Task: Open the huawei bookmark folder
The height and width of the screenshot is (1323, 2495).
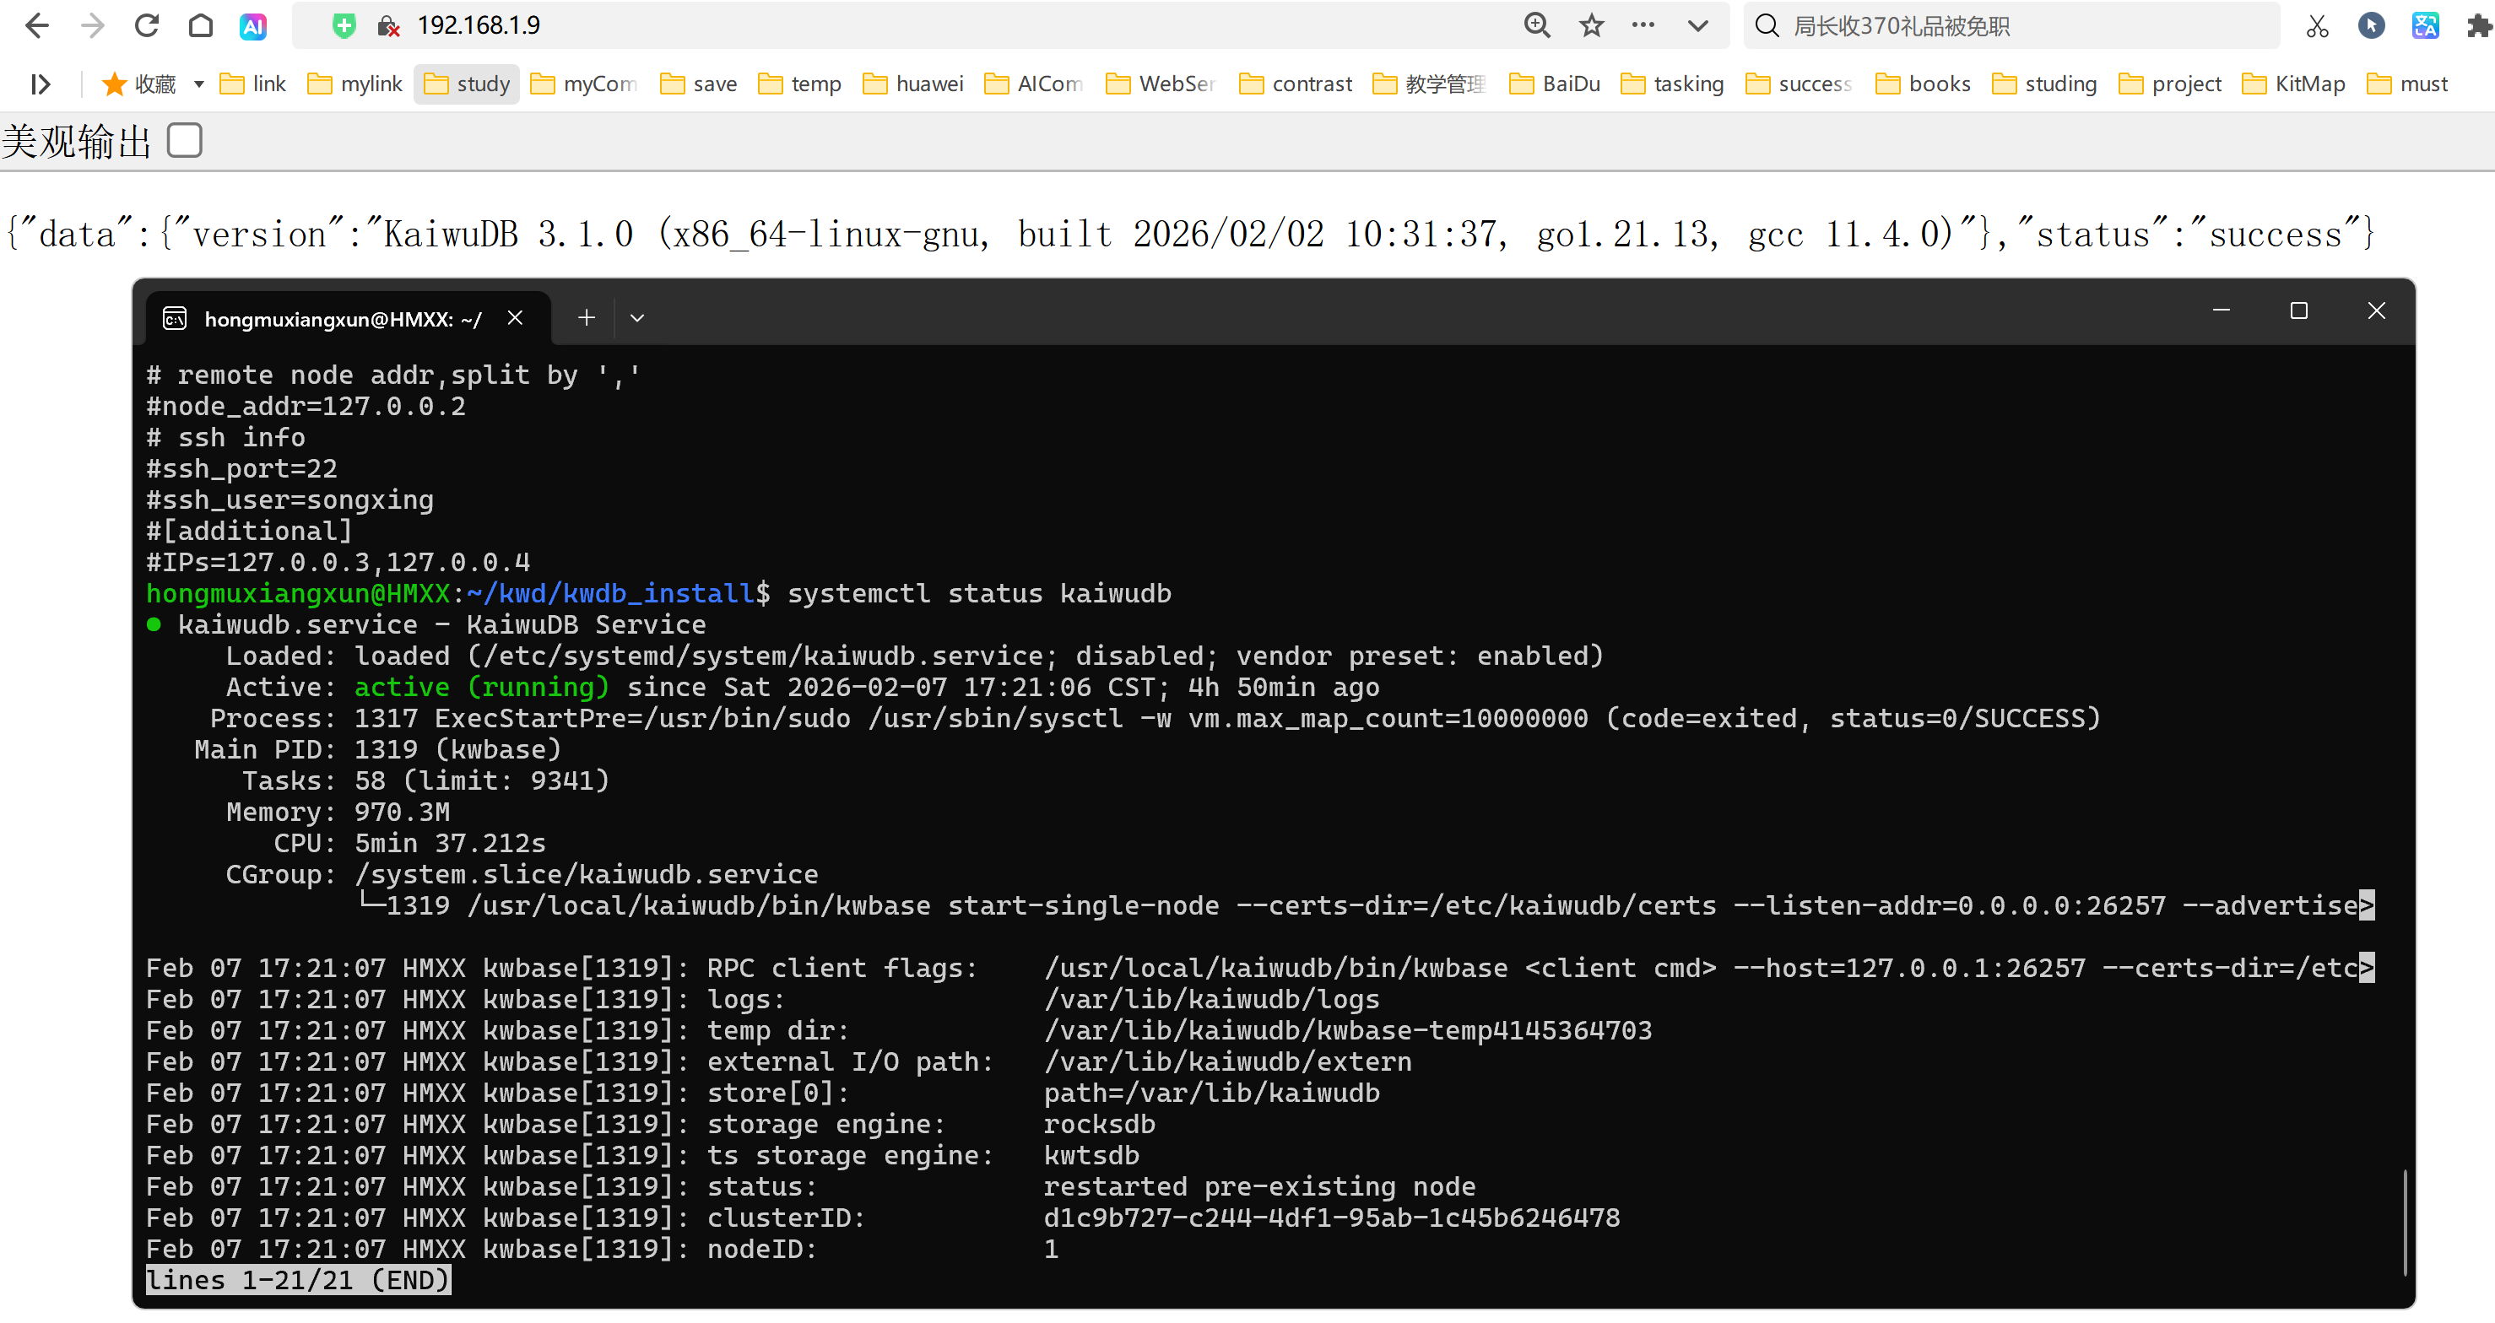Action: coord(912,84)
